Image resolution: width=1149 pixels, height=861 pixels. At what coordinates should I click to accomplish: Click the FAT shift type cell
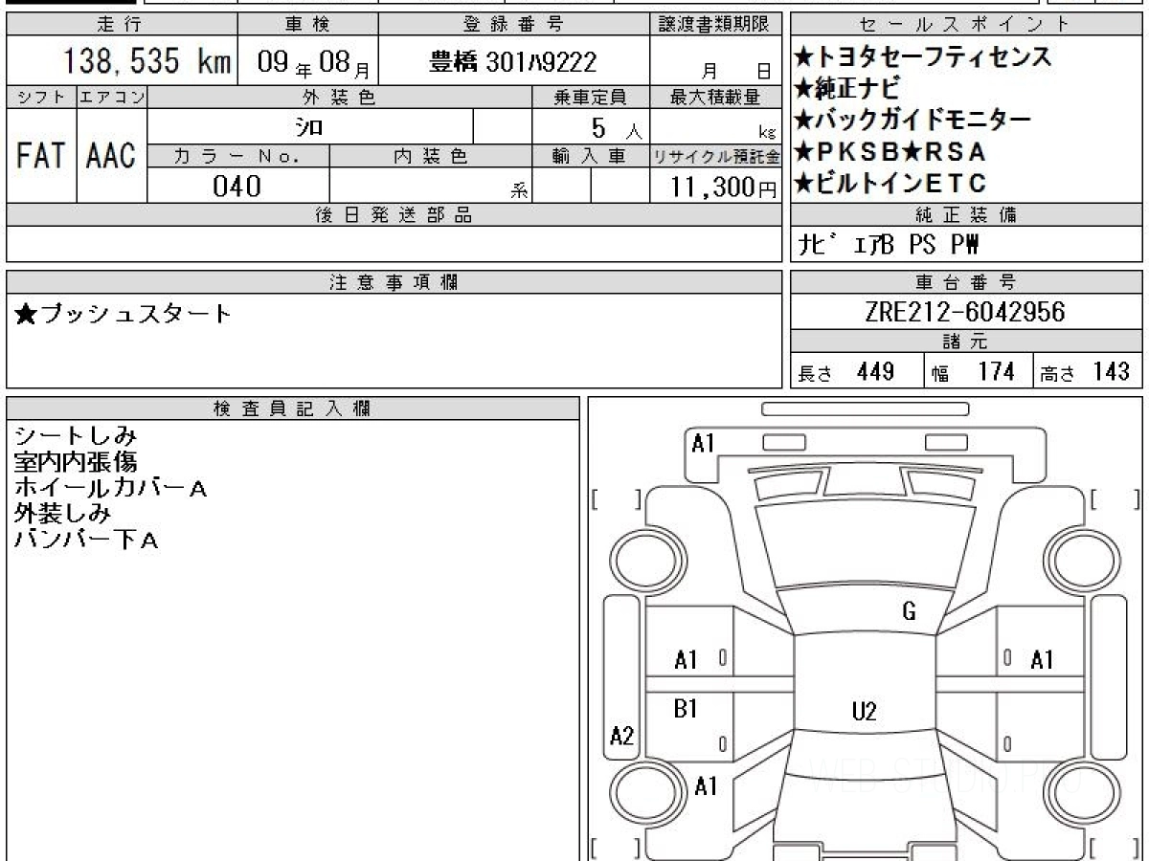40,156
